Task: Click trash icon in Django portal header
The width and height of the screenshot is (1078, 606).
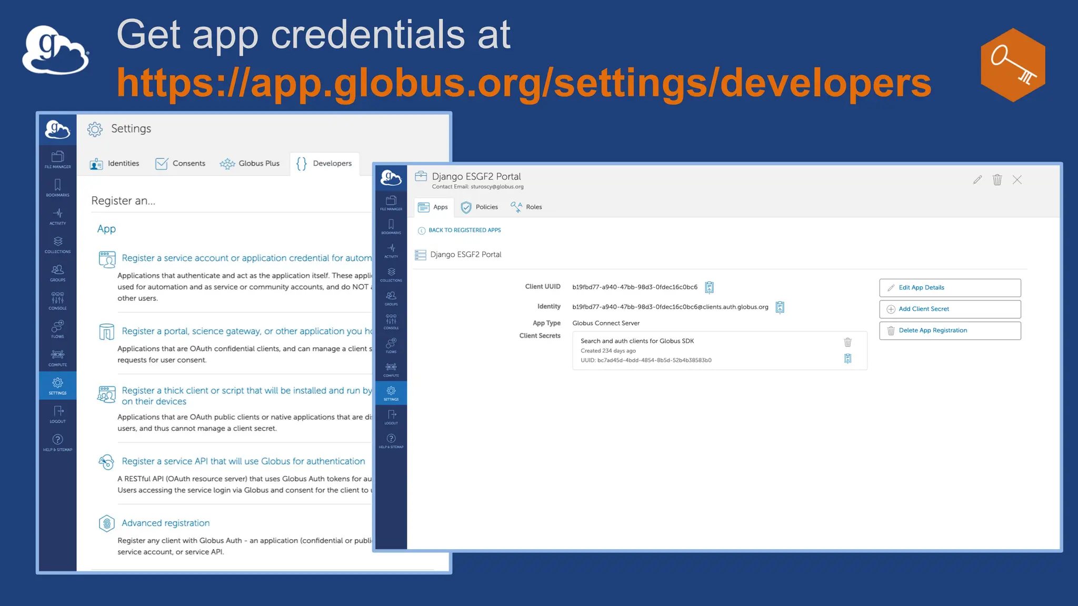Action: coord(997,180)
